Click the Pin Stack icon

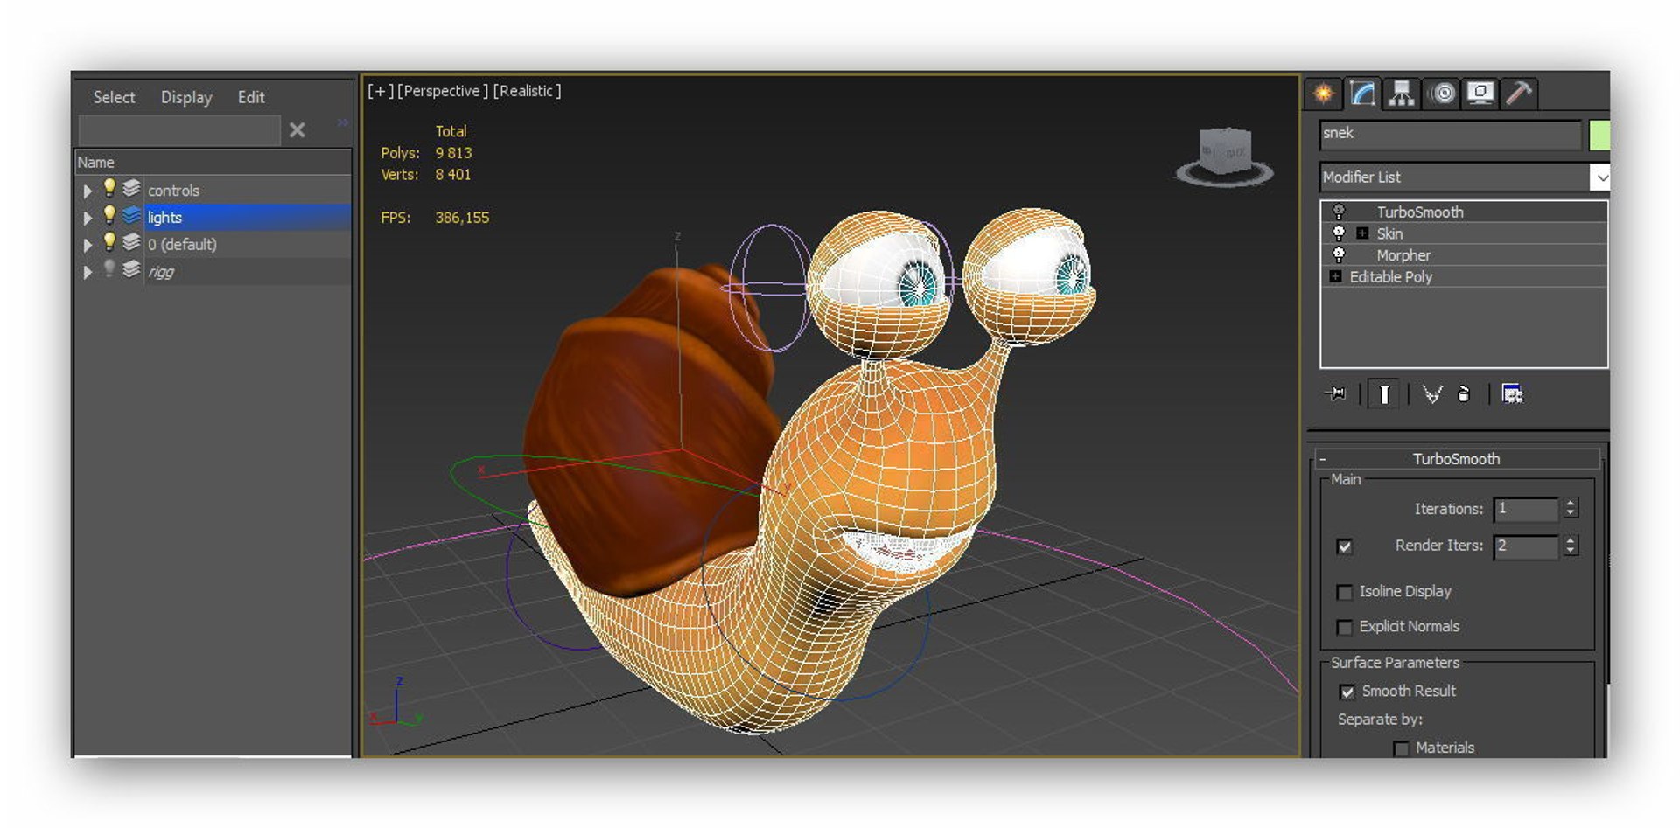pyautogui.click(x=1336, y=393)
